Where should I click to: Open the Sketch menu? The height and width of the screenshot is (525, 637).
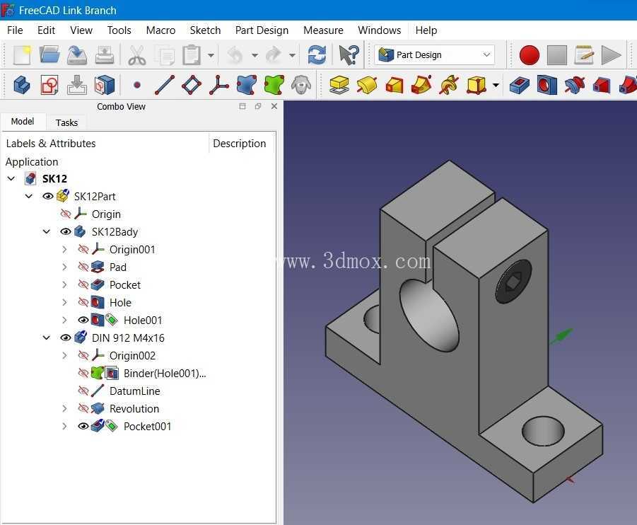tap(205, 30)
